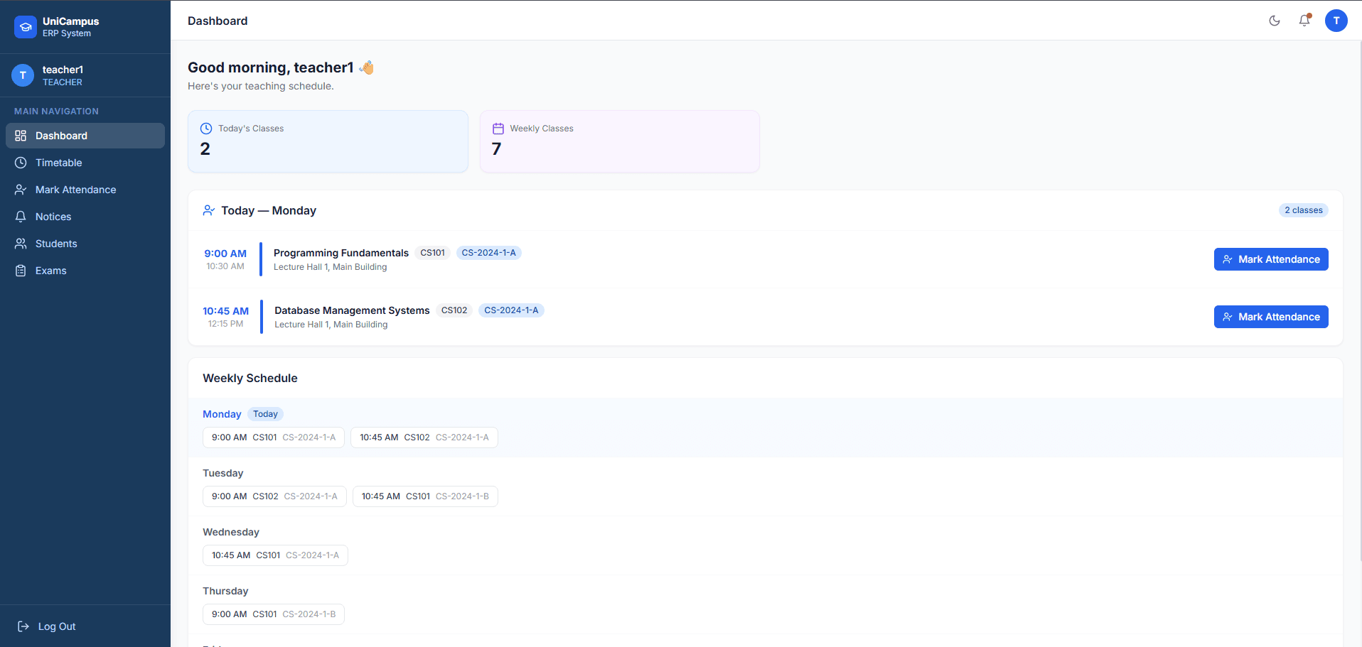Click the '2 classes' badge
The height and width of the screenshot is (647, 1362).
1304,210
